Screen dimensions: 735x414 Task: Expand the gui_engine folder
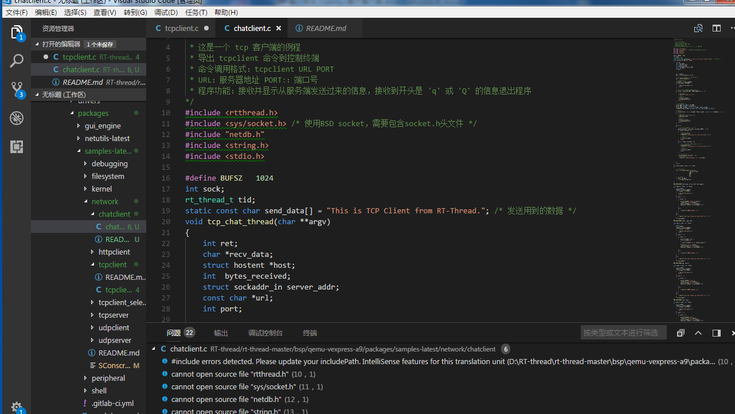(x=79, y=126)
